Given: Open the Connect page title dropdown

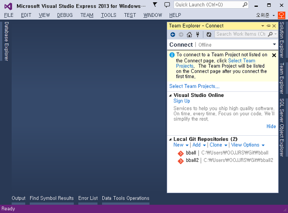Looking at the screenshot, I should click(x=274, y=44).
